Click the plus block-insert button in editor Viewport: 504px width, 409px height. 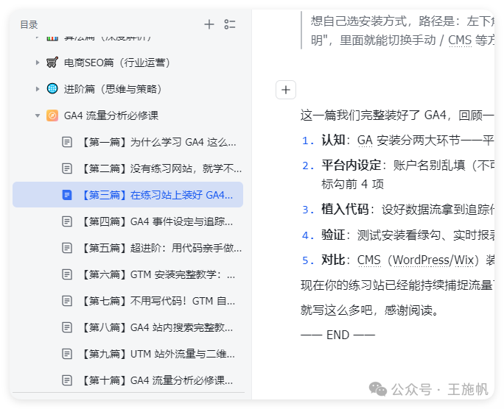286,90
